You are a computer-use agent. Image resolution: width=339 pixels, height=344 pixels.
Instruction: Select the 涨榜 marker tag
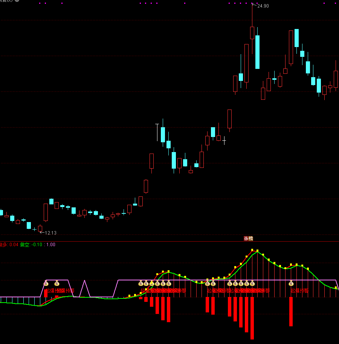(248, 239)
